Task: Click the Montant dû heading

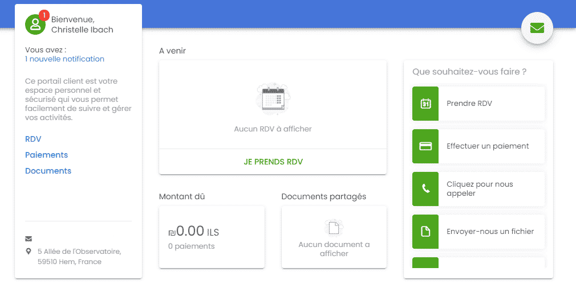Action: click(x=182, y=196)
